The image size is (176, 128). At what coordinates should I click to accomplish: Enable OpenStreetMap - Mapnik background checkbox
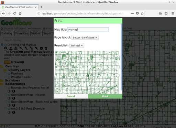[x=5, y=94]
